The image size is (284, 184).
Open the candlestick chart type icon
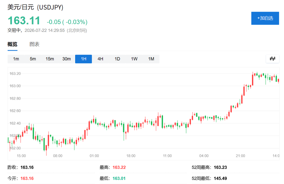point(272,59)
